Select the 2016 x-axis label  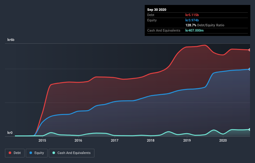(78, 140)
